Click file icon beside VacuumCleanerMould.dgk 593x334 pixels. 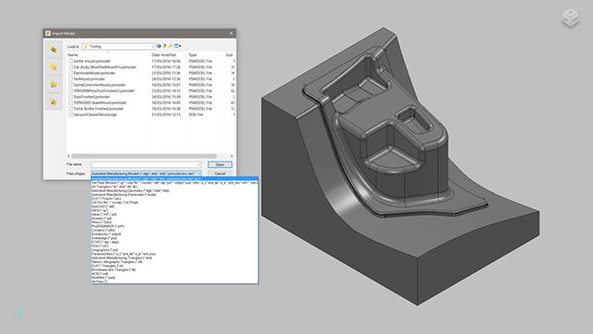(x=71, y=114)
